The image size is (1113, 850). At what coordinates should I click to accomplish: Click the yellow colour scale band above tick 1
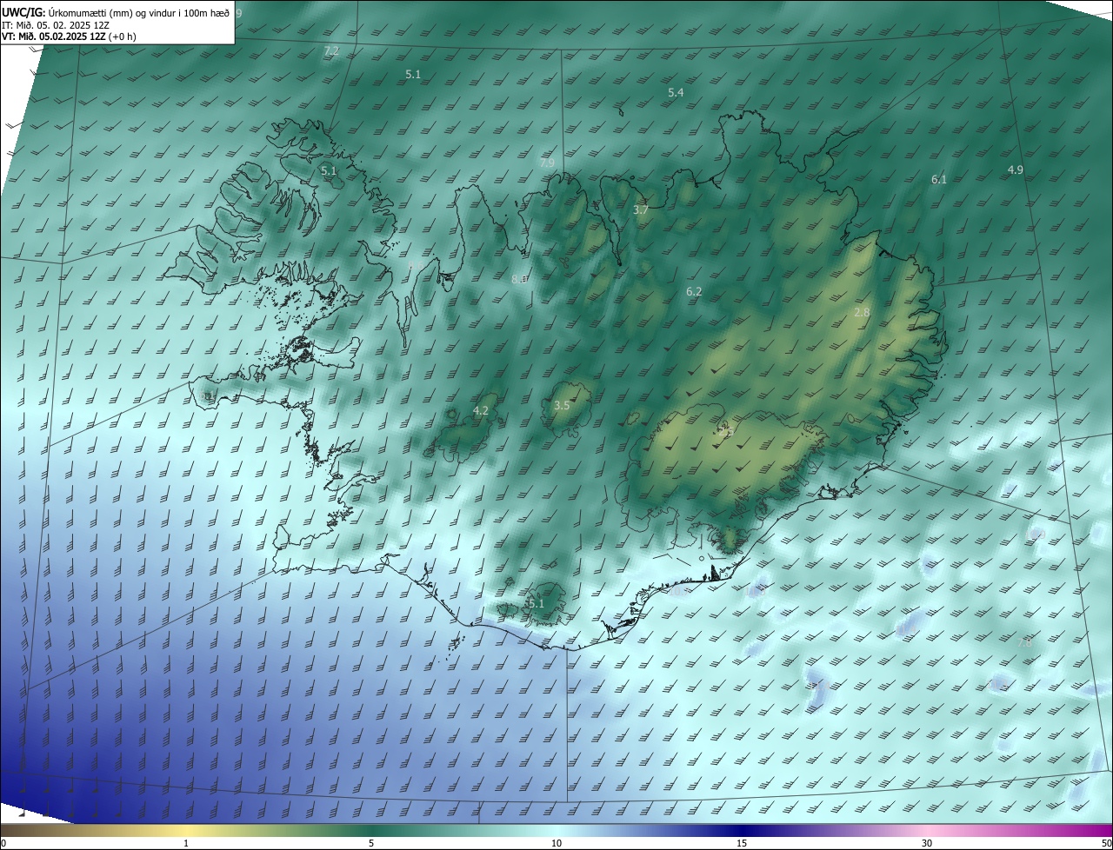click(186, 830)
